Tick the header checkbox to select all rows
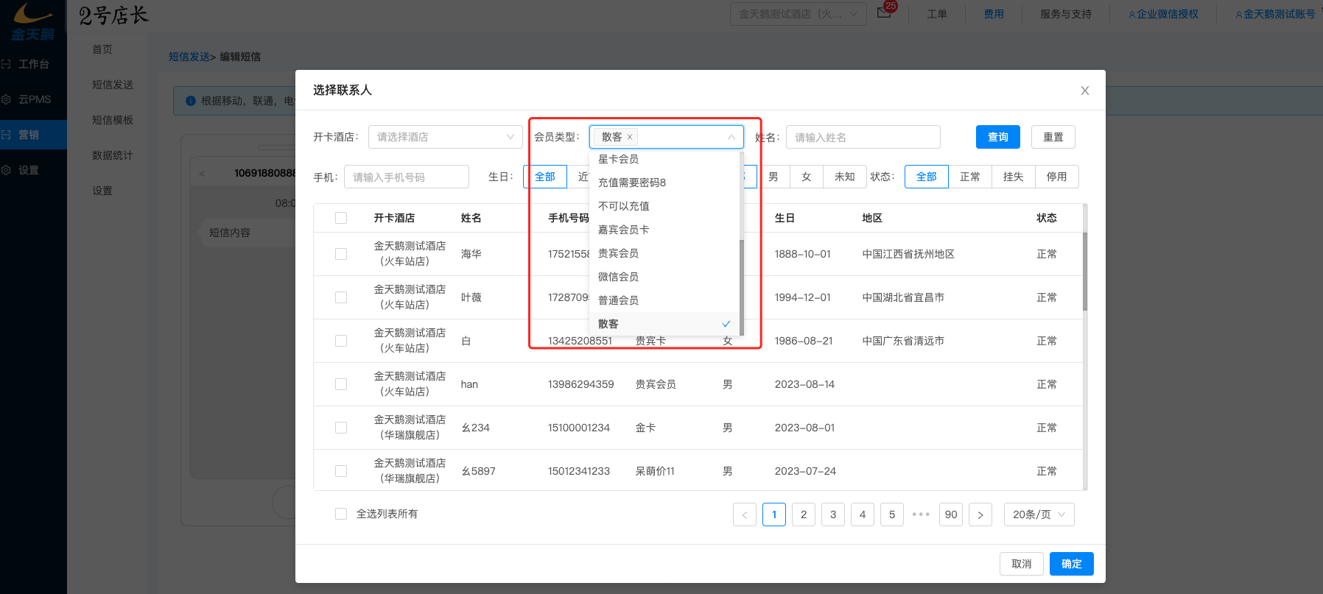 pyautogui.click(x=341, y=218)
